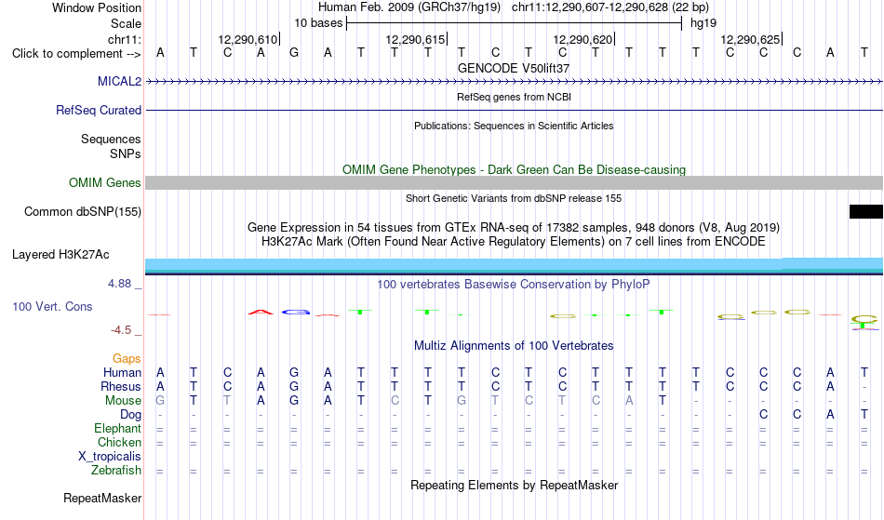Screen dimensions: 884x520
Task: Click the X_tropicalis species row label
Action: tap(110, 457)
